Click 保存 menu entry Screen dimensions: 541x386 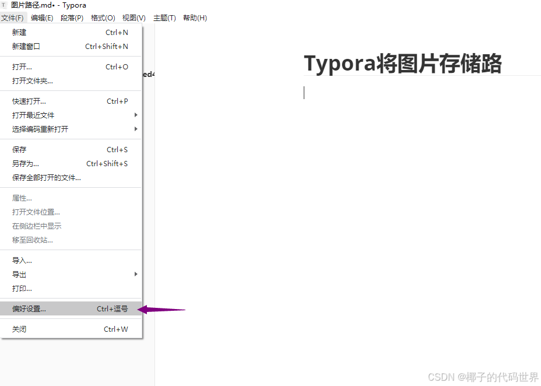coord(71,150)
